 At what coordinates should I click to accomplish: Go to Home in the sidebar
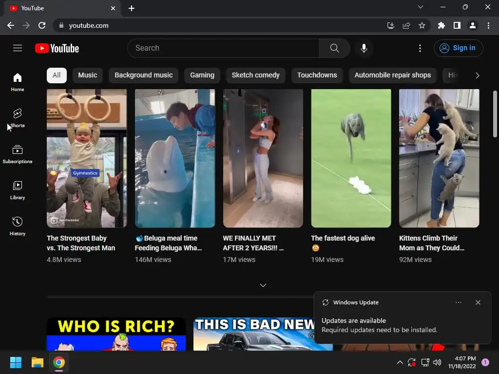(x=18, y=82)
